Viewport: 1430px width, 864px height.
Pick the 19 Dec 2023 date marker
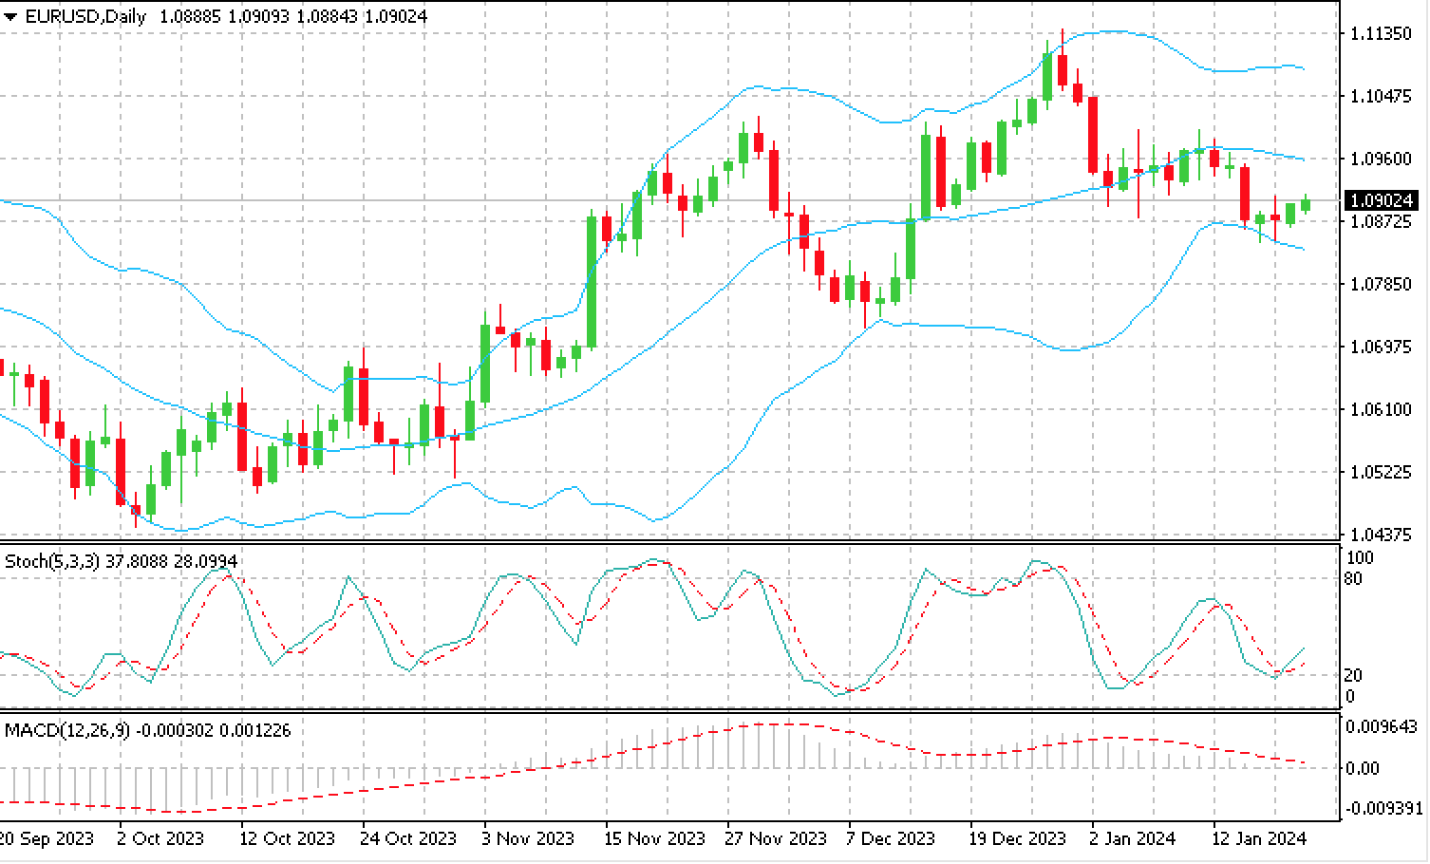point(1018,838)
